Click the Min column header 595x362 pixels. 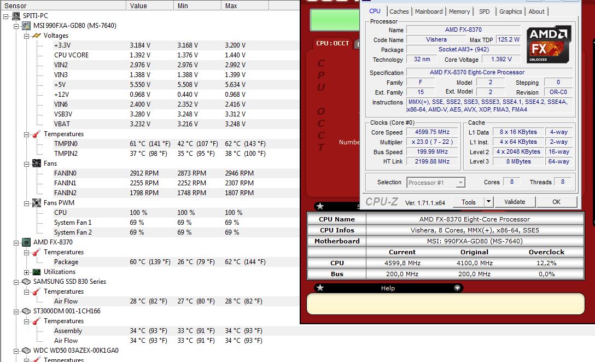[x=197, y=5]
